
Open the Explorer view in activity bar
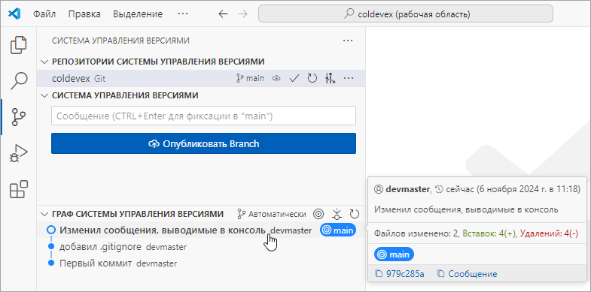pyautogui.click(x=19, y=45)
